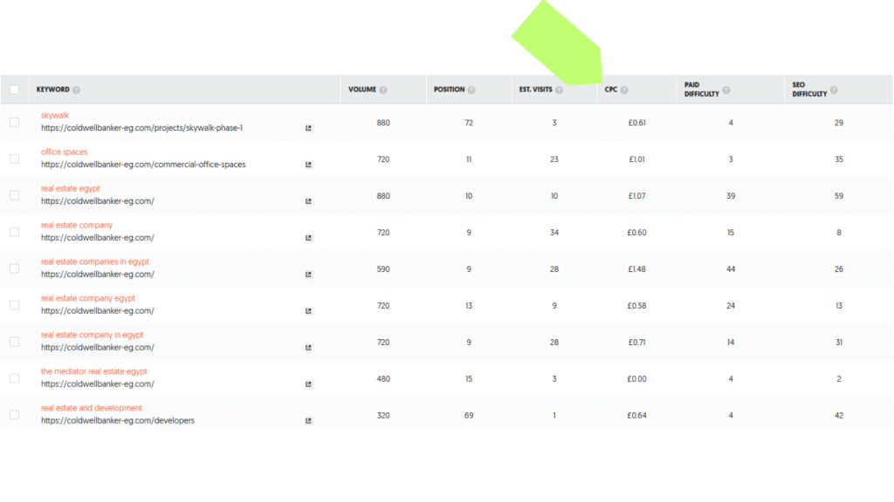Select volume value 320

pyautogui.click(x=383, y=416)
